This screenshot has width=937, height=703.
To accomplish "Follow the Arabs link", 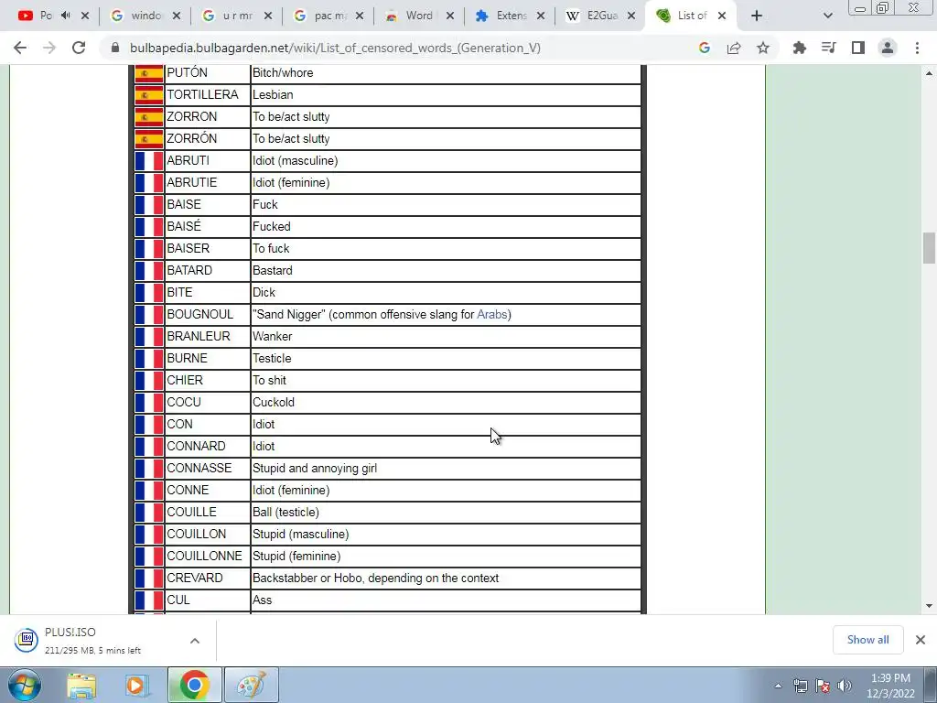I will [x=491, y=315].
